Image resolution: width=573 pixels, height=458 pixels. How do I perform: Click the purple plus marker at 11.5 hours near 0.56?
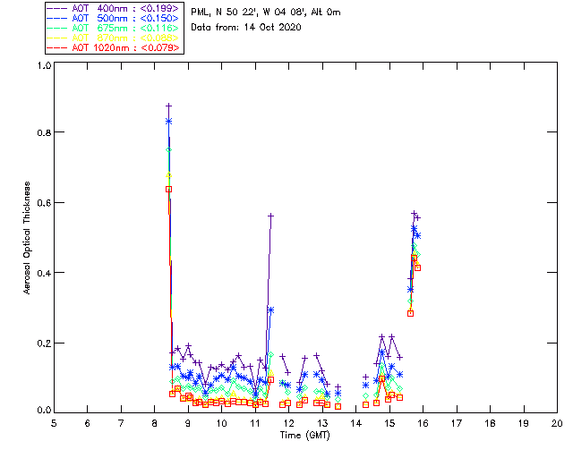pos(270,216)
